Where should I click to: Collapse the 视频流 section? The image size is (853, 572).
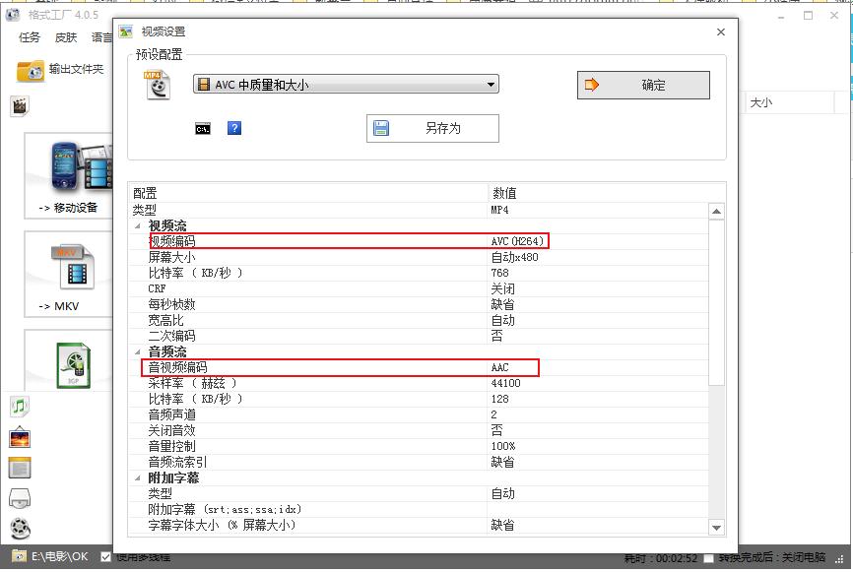click(x=138, y=225)
